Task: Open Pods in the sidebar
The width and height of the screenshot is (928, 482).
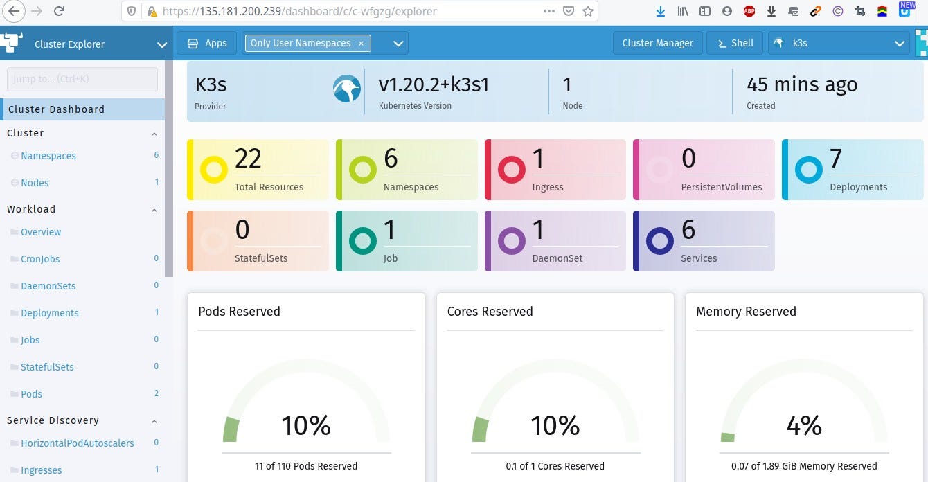Action: click(31, 394)
